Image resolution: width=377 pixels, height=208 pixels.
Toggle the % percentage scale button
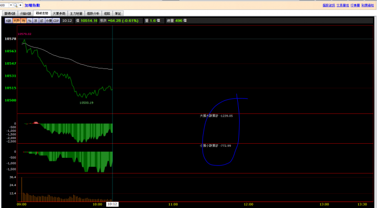click(29, 21)
